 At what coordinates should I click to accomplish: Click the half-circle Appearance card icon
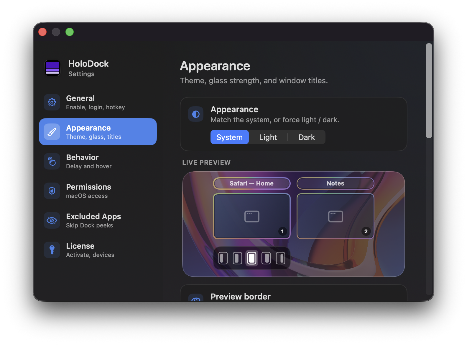[196, 114]
